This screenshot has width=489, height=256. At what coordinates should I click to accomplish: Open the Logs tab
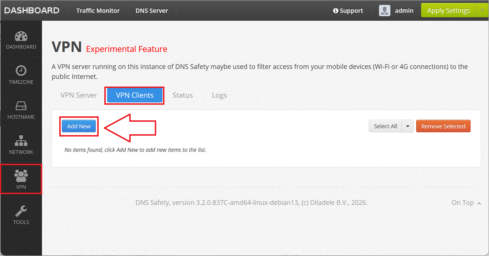[x=219, y=95]
